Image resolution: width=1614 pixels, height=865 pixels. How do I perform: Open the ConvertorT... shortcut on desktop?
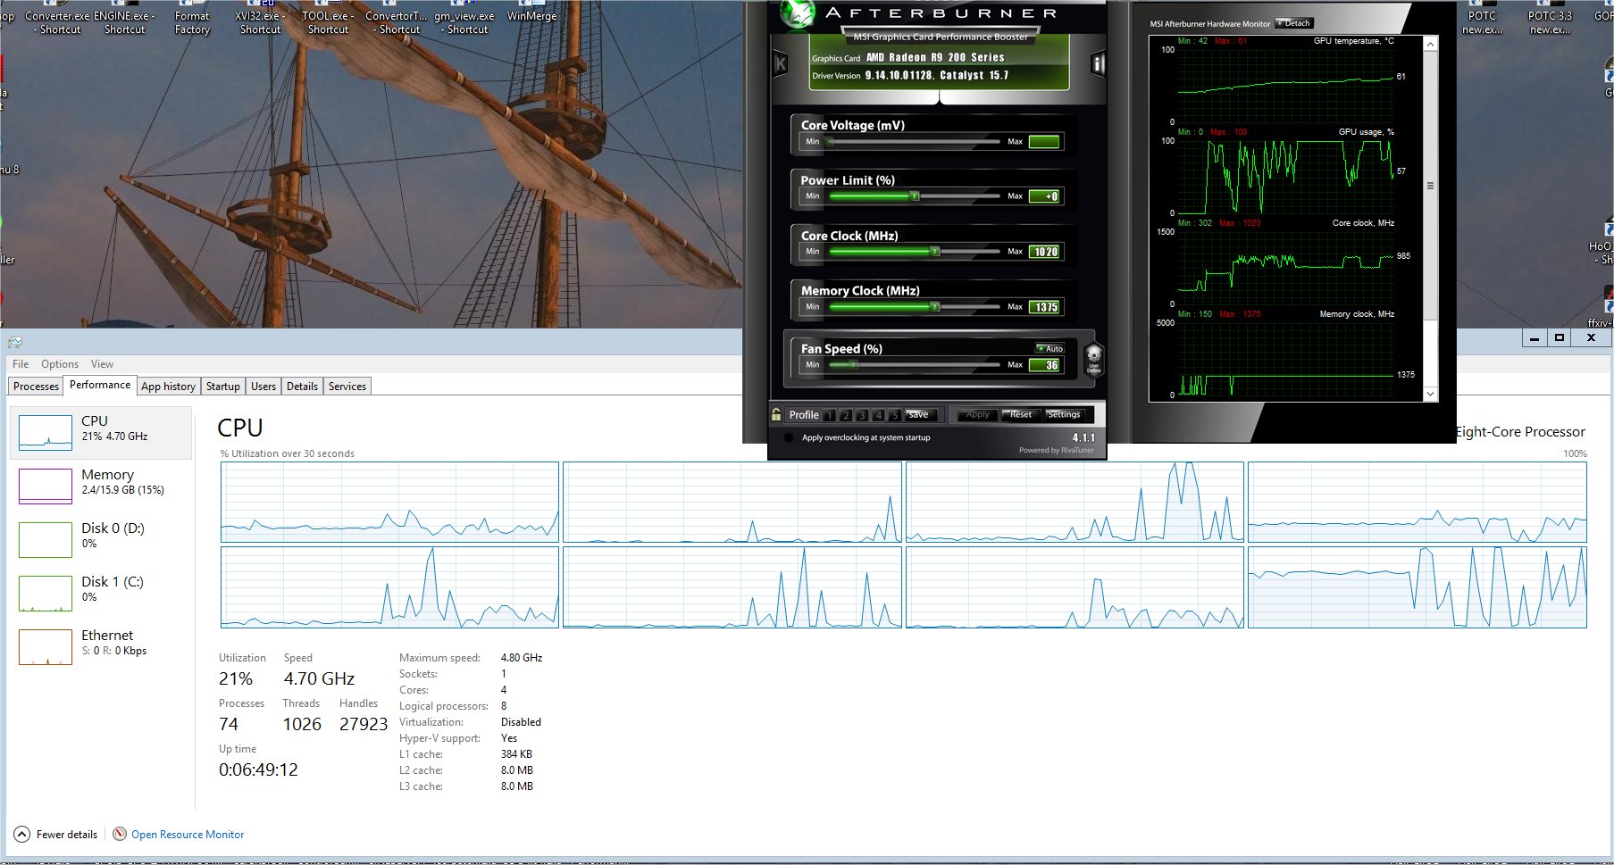click(397, 20)
